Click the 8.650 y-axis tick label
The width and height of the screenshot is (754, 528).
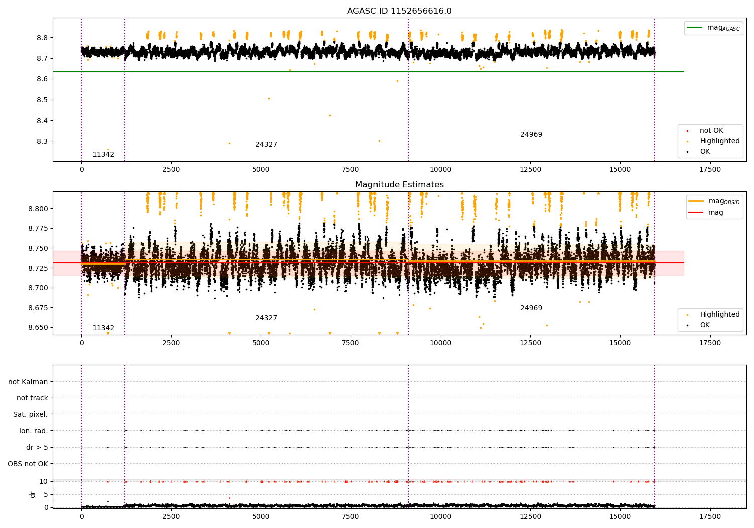pyautogui.click(x=39, y=327)
